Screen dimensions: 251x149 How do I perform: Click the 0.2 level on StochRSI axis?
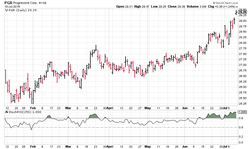pos(241,136)
